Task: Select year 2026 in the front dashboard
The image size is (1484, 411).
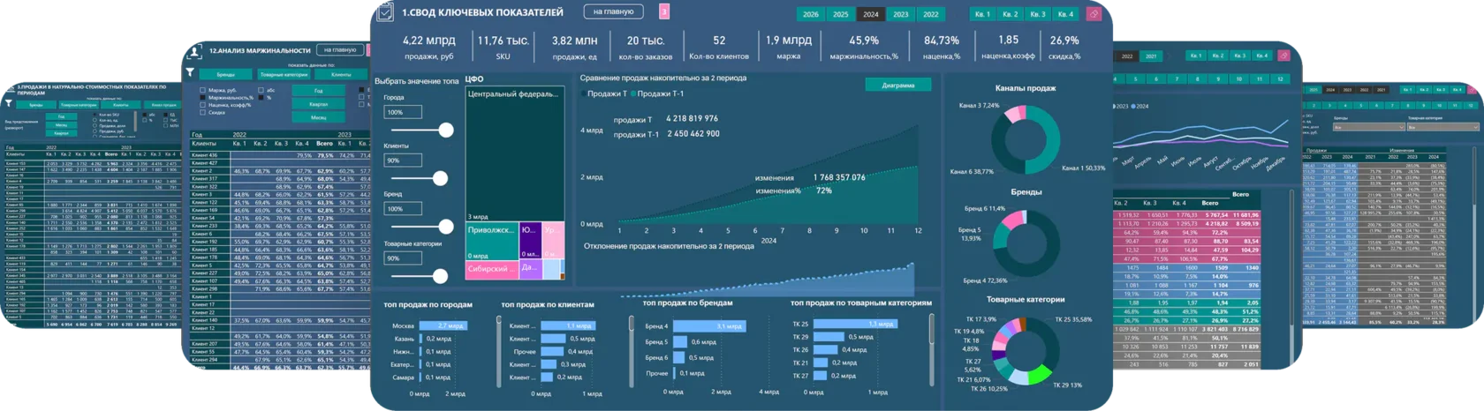Action: coord(811,14)
